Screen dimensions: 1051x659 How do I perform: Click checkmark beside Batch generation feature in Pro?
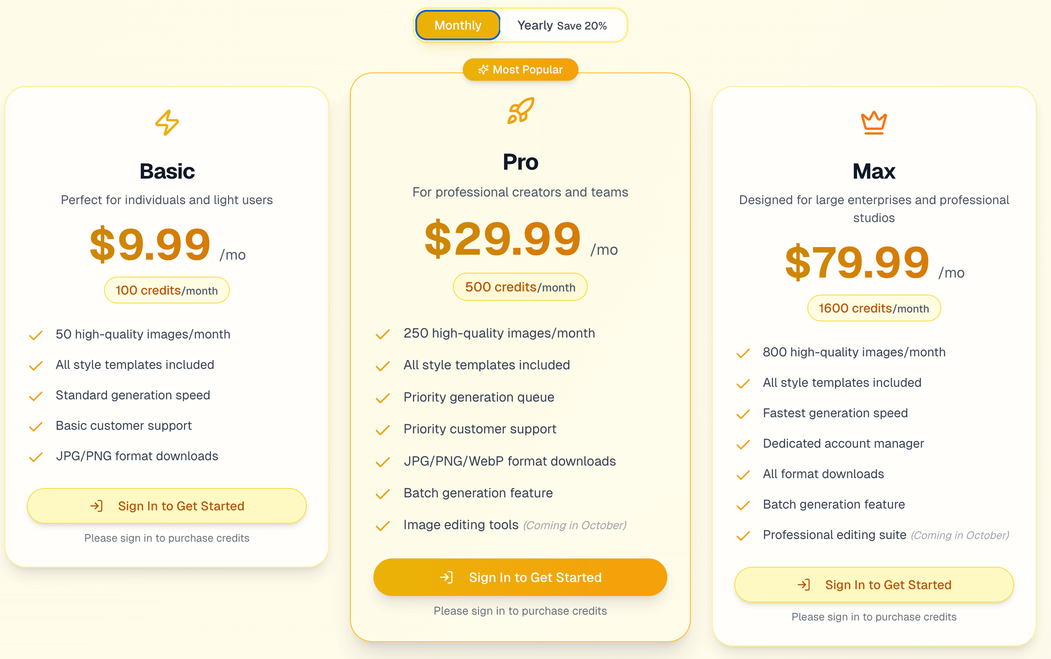pyautogui.click(x=383, y=494)
